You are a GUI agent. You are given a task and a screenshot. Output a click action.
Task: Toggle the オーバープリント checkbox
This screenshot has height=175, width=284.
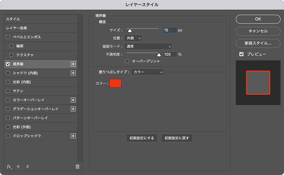(x=127, y=61)
